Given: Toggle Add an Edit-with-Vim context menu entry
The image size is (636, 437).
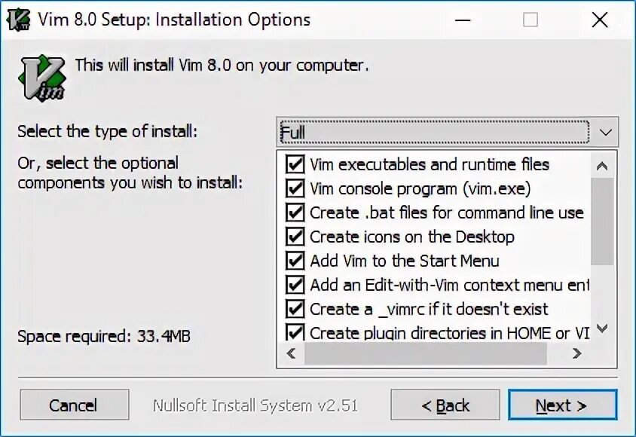Looking at the screenshot, I should tap(295, 285).
